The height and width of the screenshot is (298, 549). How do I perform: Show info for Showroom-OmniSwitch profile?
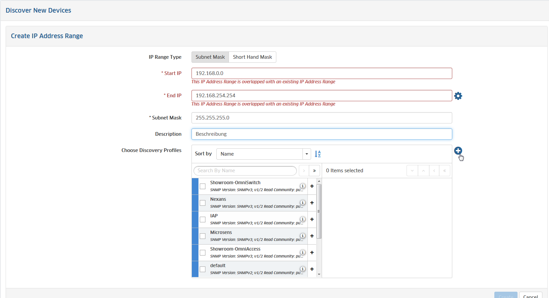point(302,186)
